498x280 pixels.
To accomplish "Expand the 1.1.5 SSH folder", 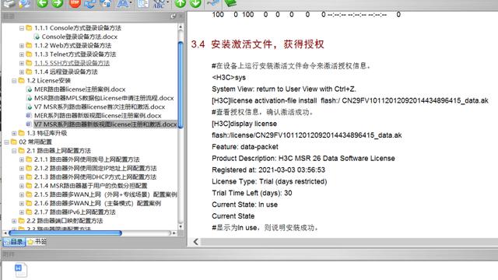I will pyautogui.click(x=22, y=63).
